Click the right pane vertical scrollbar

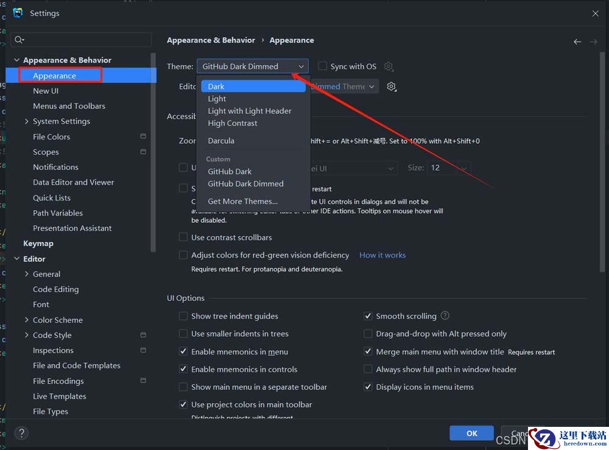pos(602,161)
